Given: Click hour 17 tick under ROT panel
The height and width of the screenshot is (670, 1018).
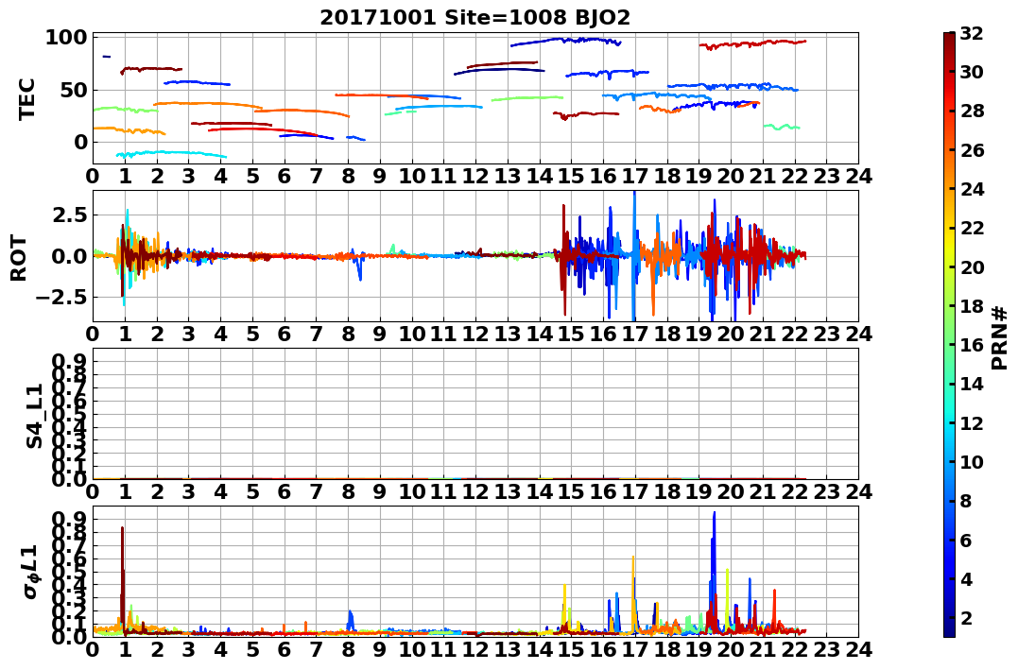Looking at the screenshot, I should (x=635, y=334).
